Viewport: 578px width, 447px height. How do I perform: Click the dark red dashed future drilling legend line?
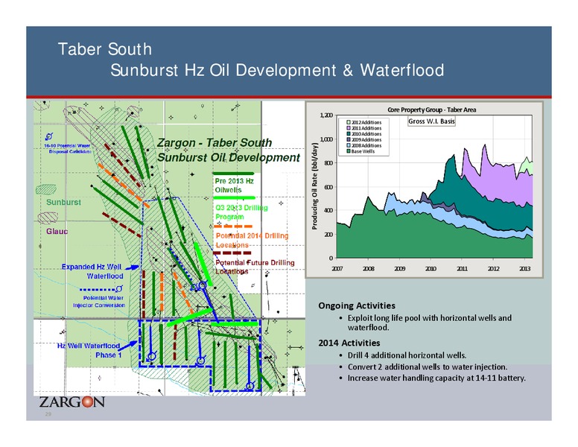click(232, 253)
